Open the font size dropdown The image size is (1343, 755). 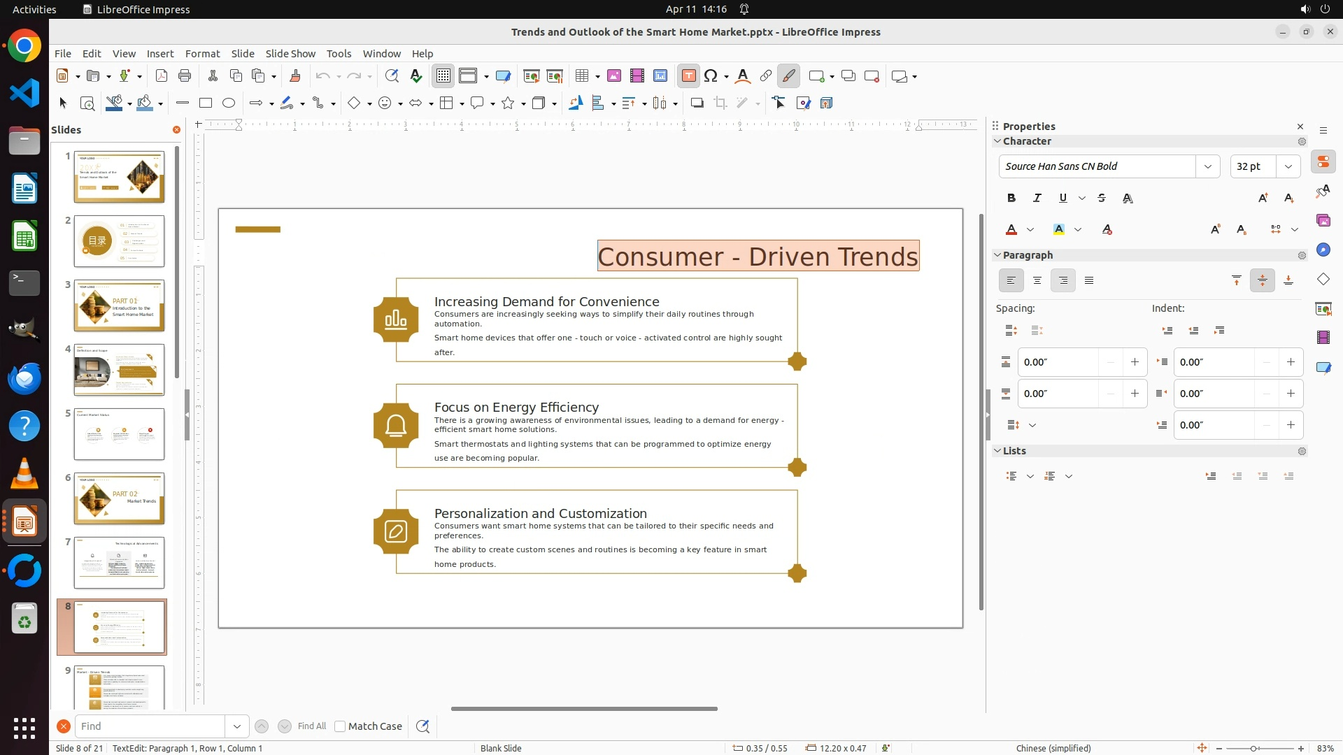1288,166
